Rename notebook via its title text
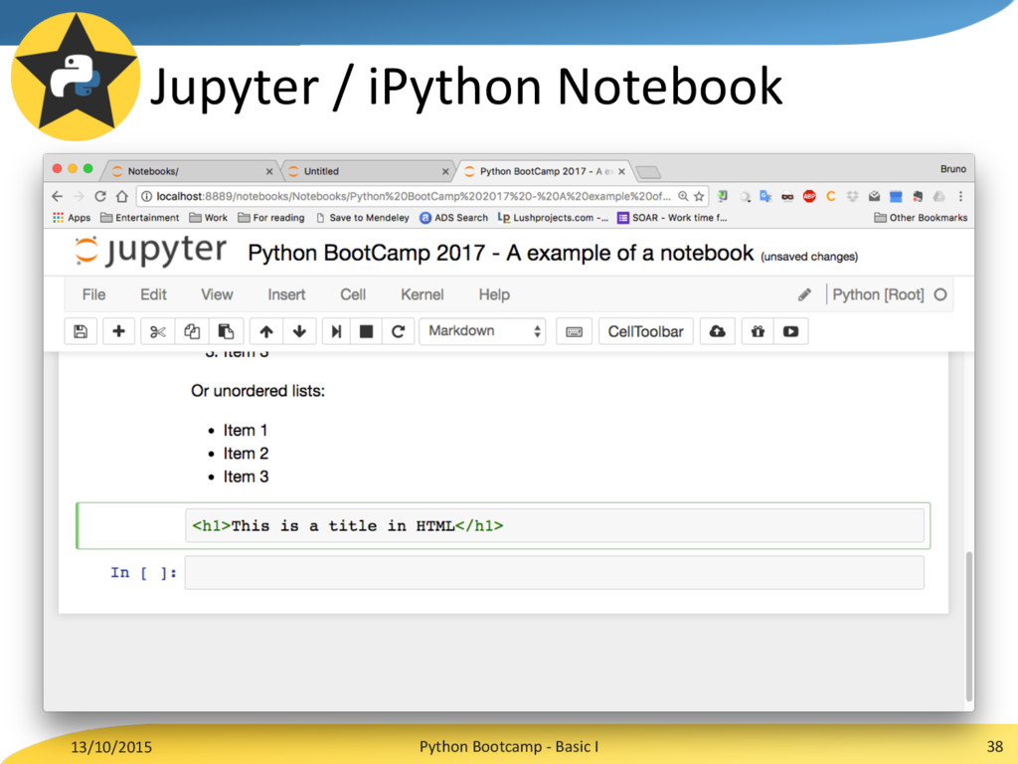 501,253
